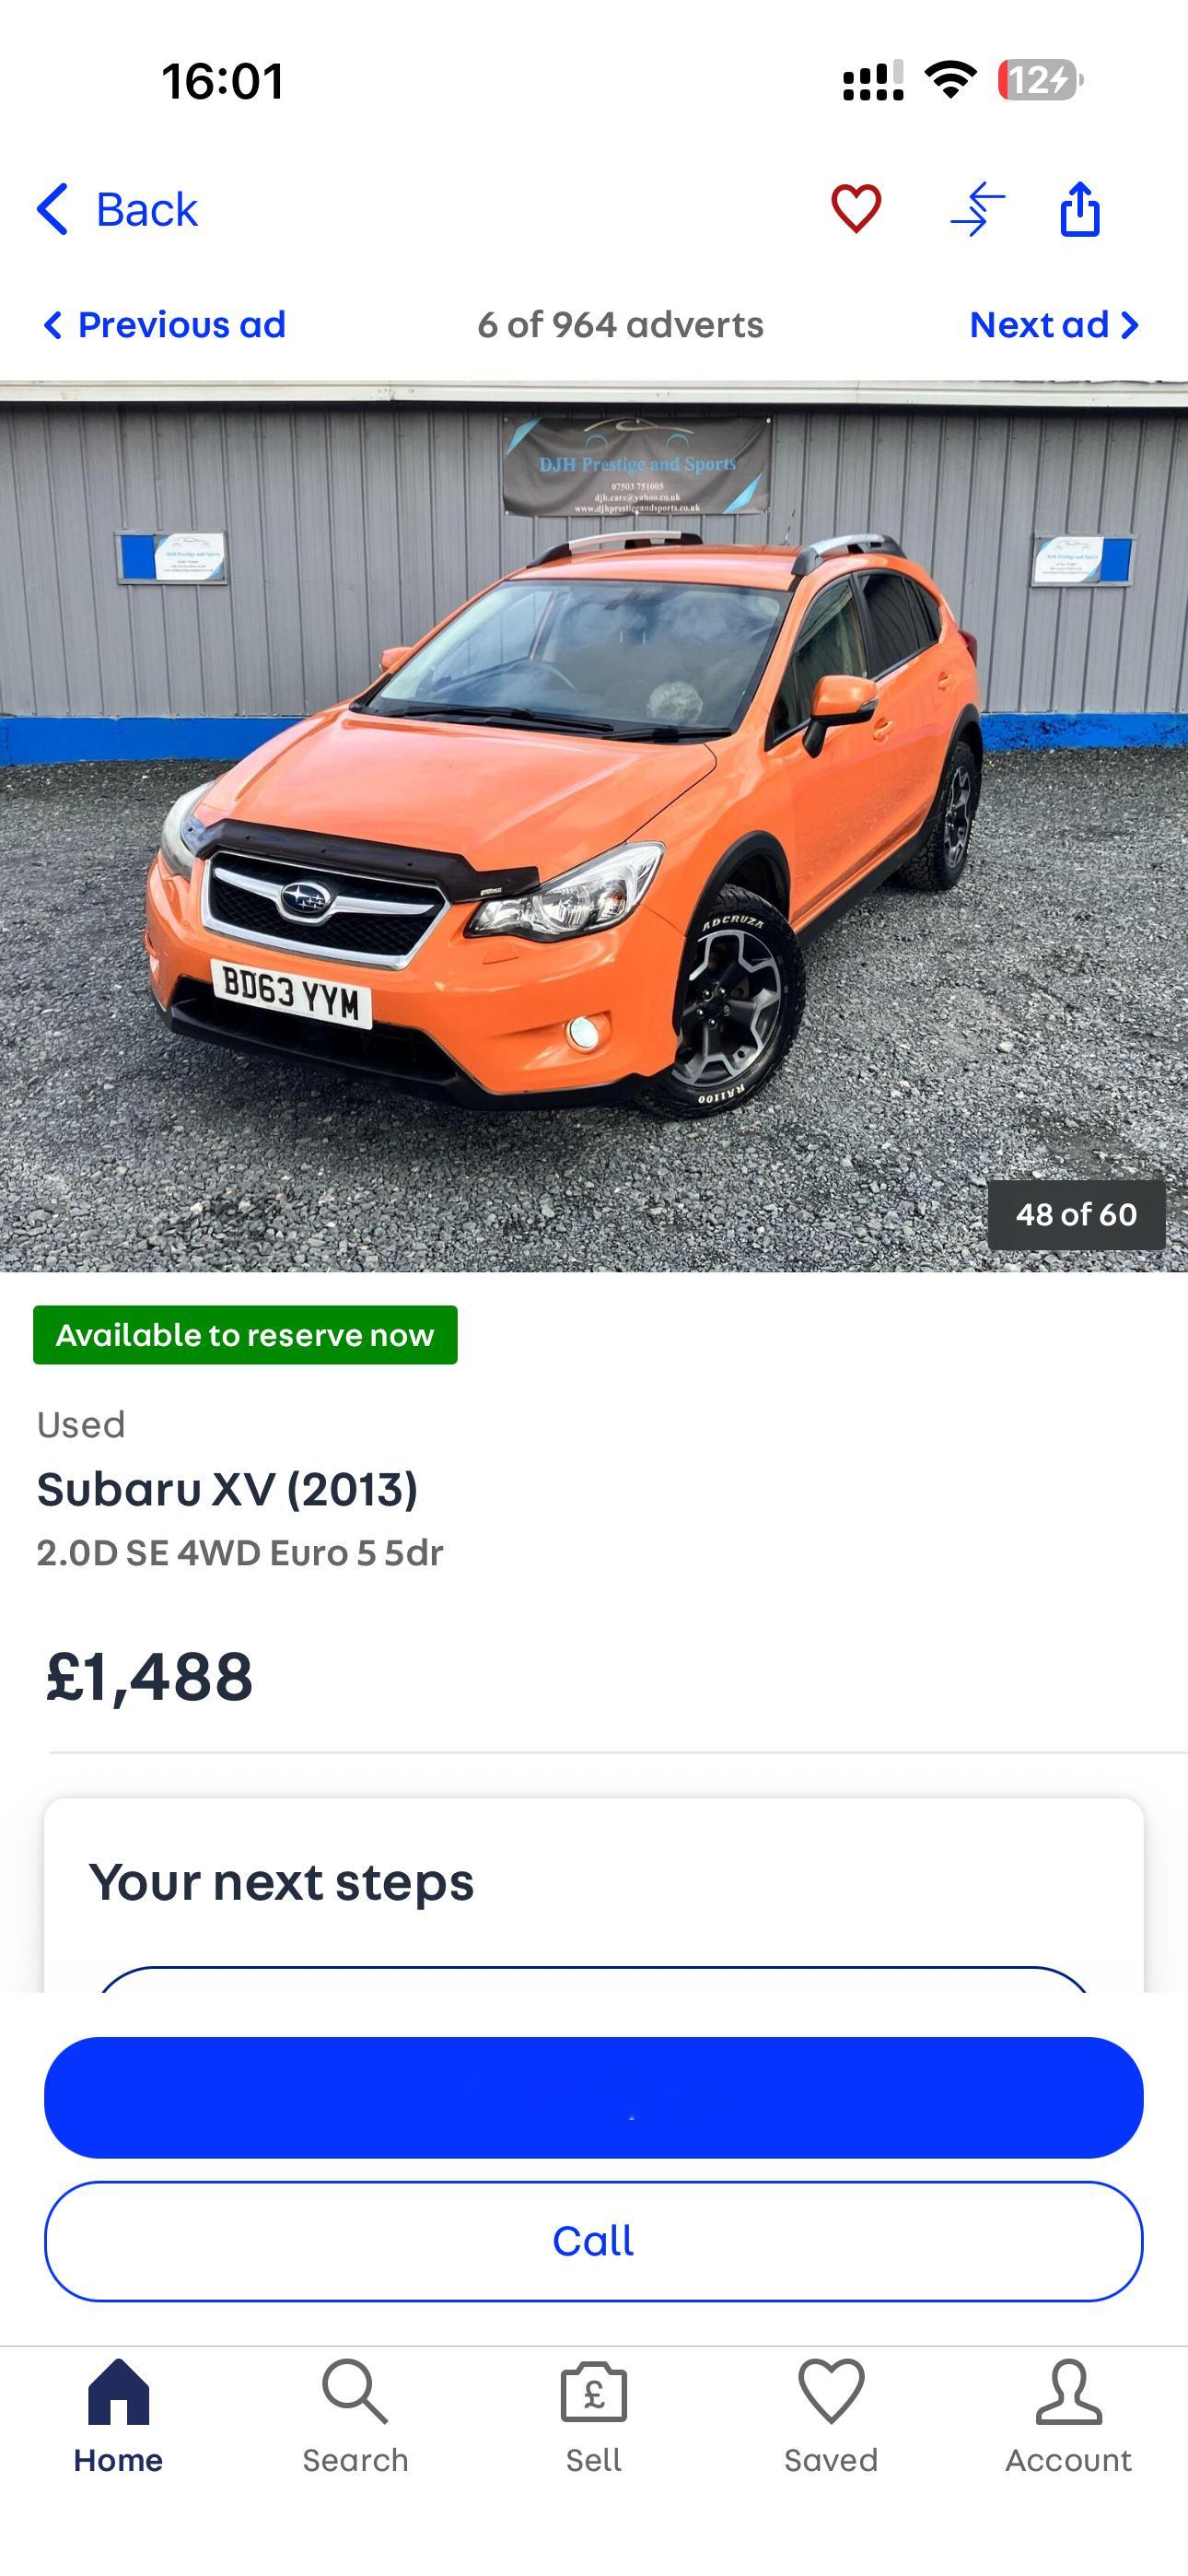
Task: Expand the next advert with Next ad chevron
Action: (x=1131, y=324)
